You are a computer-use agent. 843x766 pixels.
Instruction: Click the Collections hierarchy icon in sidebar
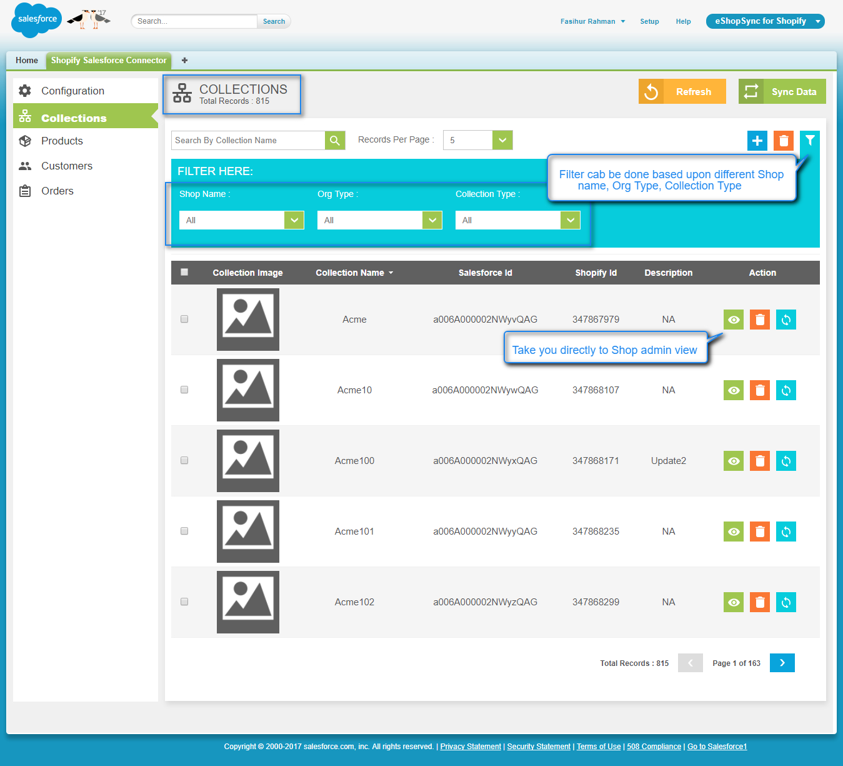[25, 116]
